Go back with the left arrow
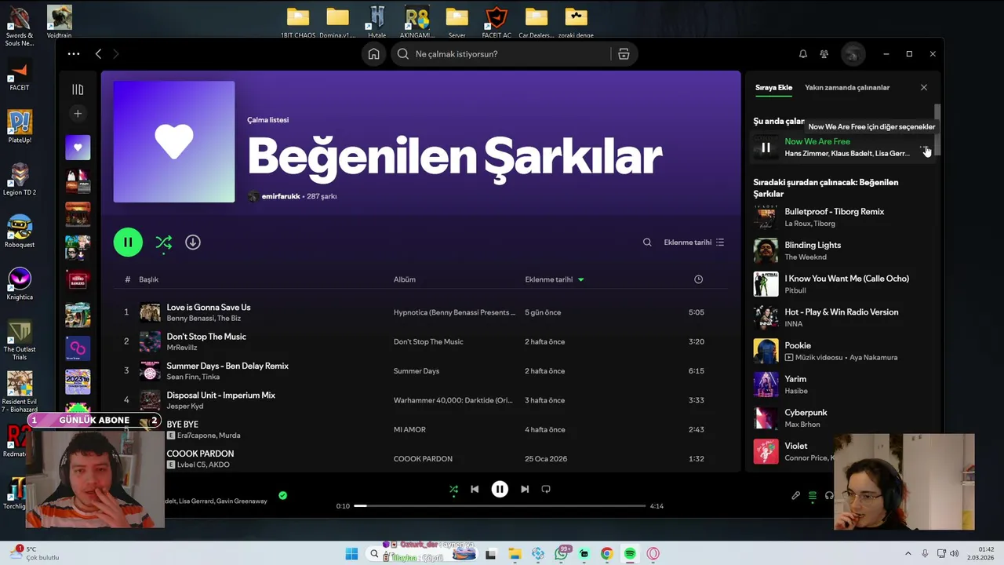 [x=98, y=54]
